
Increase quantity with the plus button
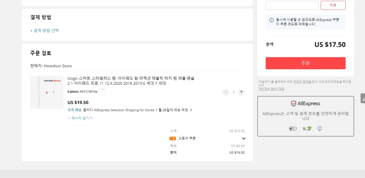241,92
